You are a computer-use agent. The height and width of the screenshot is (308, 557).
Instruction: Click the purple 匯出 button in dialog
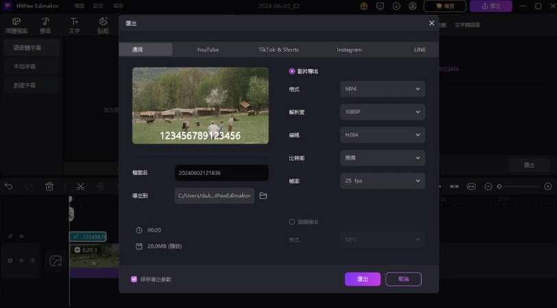(x=362, y=279)
